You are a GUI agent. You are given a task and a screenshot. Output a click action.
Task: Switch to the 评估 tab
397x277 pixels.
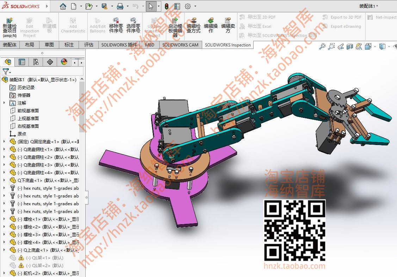click(x=89, y=45)
